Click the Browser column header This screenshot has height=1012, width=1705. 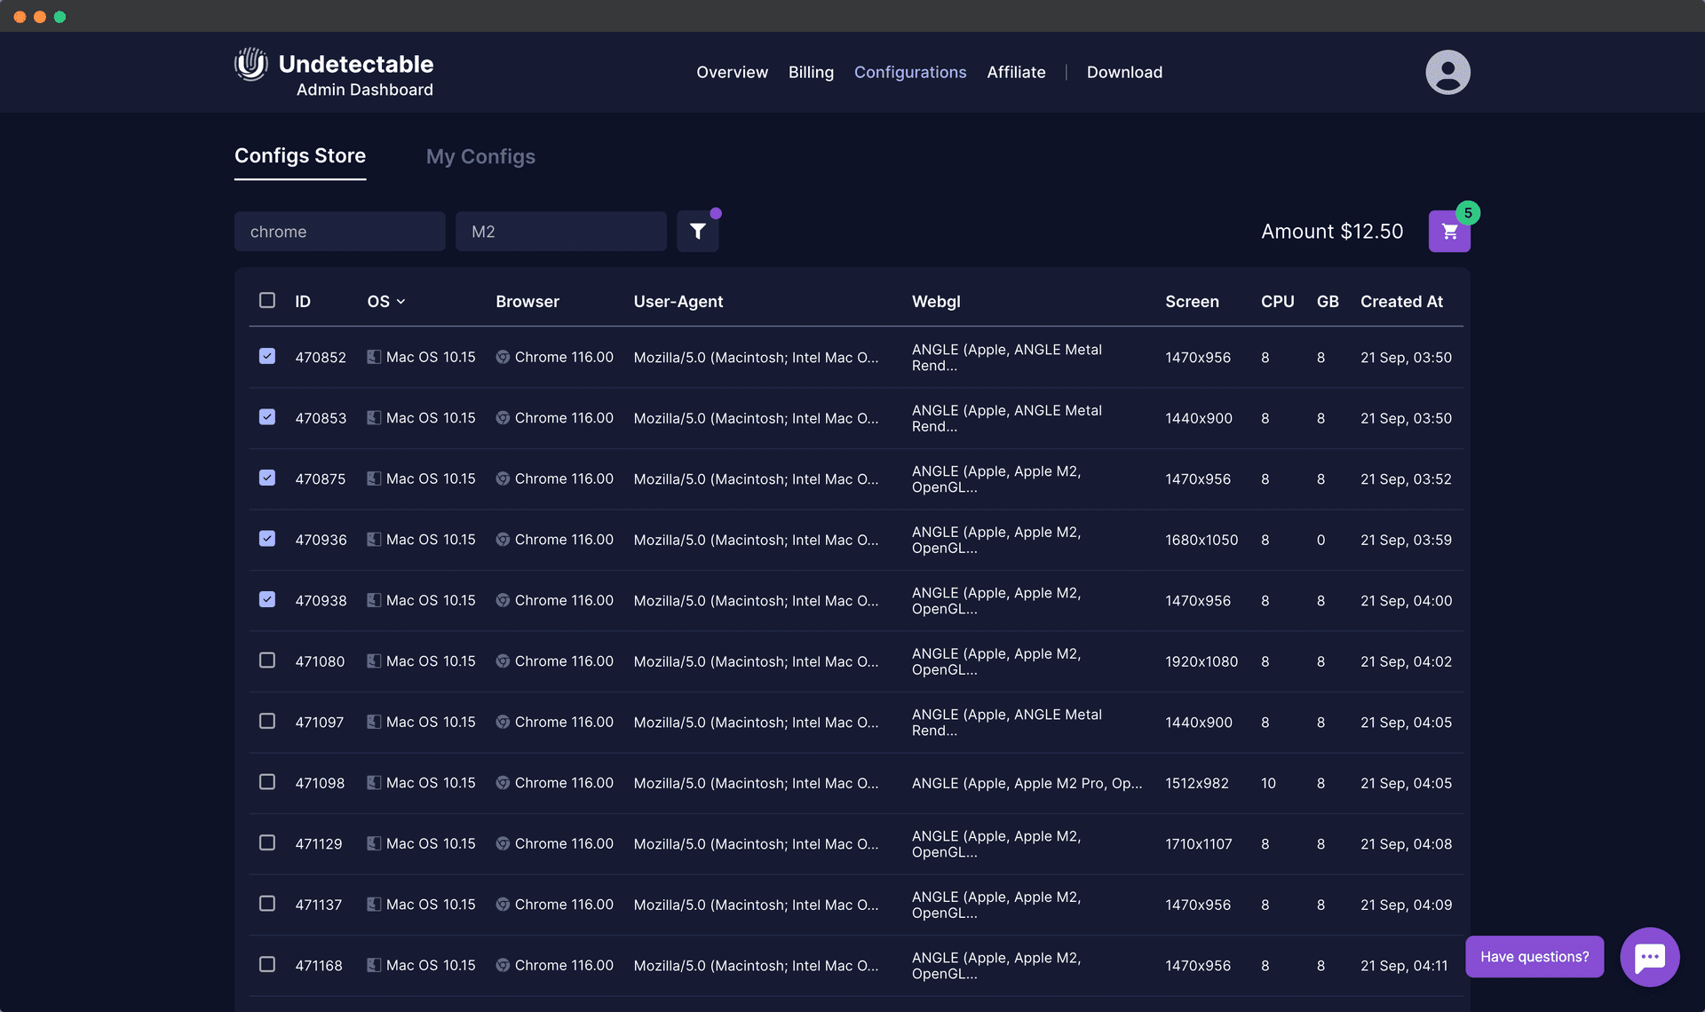527,302
